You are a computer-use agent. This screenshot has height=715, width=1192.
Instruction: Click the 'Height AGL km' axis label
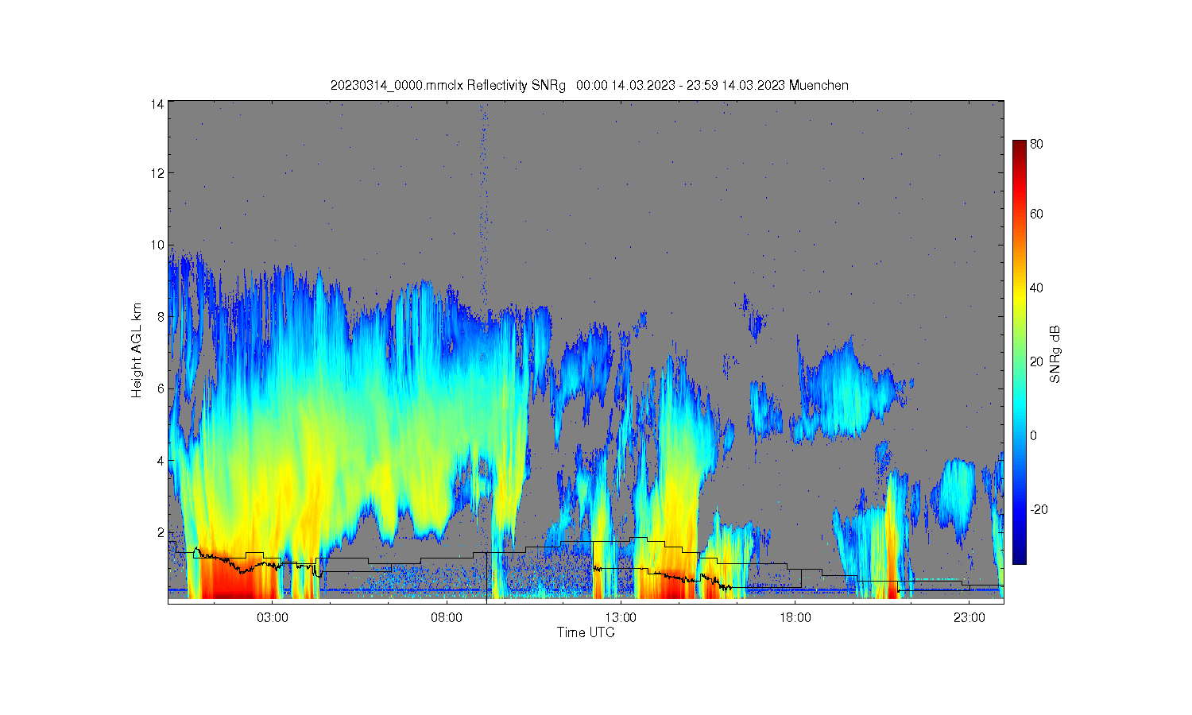(x=137, y=350)
